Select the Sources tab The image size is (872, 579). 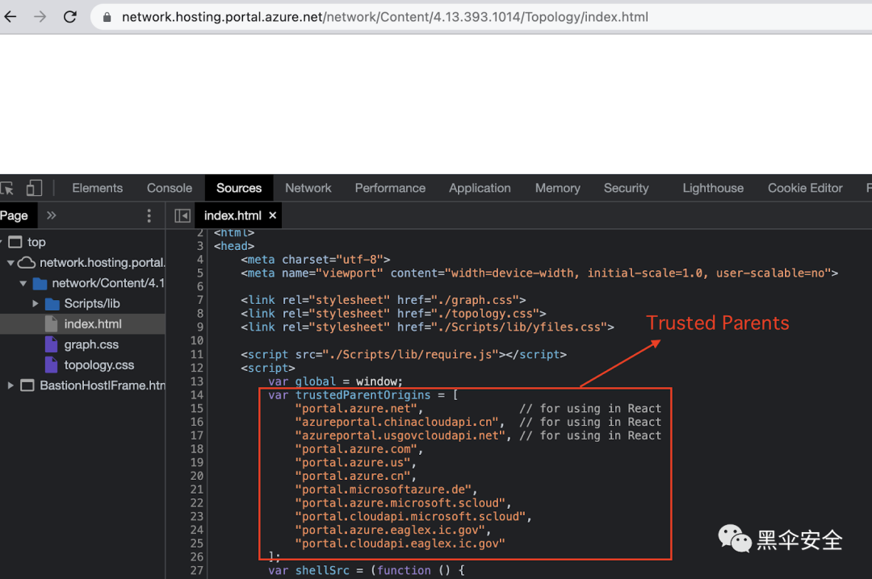[x=238, y=188]
